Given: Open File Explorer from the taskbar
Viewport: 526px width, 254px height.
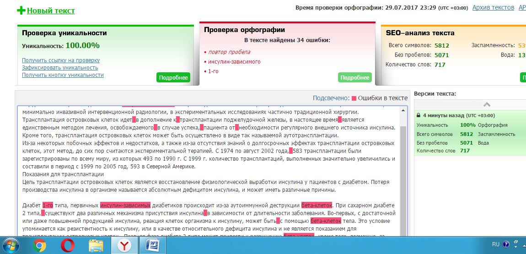Looking at the screenshot, I should point(96,246).
